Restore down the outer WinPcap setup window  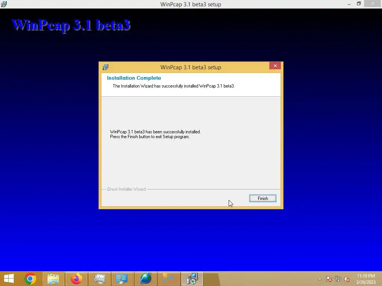click(358, 4)
